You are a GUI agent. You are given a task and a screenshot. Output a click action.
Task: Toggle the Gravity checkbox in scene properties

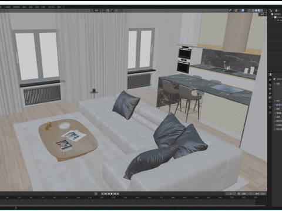[x=277, y=105]
